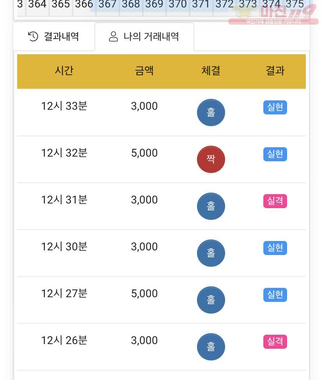Click 실격 badge for 12시 26분
The image size is (323, 380).
pyautogui.click(x=275, y=341)
